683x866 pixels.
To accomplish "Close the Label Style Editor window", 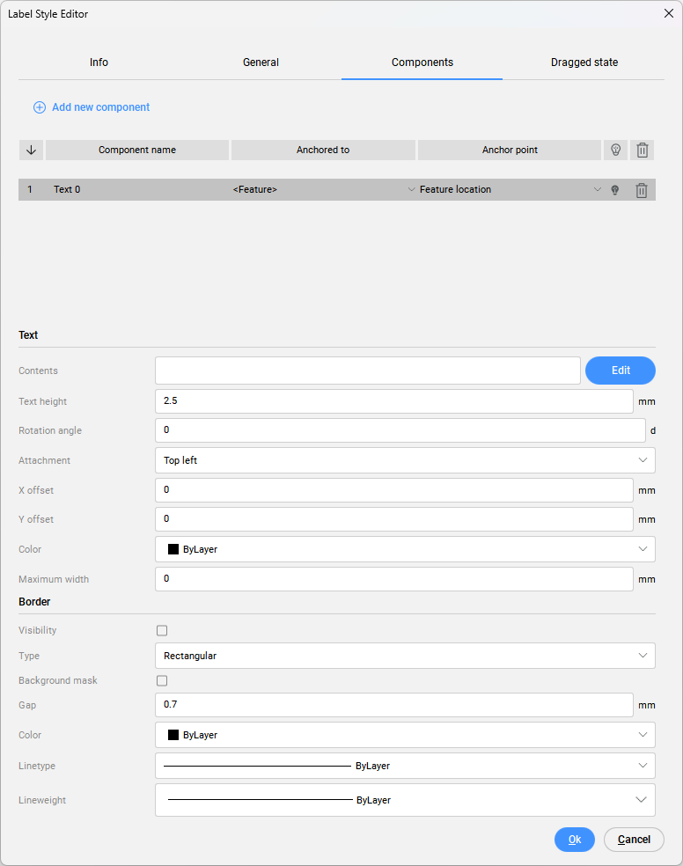I will (x=668, y=13).
